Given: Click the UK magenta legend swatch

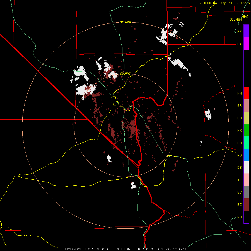Looking at the screenshot, I should (x=246, y=44).
